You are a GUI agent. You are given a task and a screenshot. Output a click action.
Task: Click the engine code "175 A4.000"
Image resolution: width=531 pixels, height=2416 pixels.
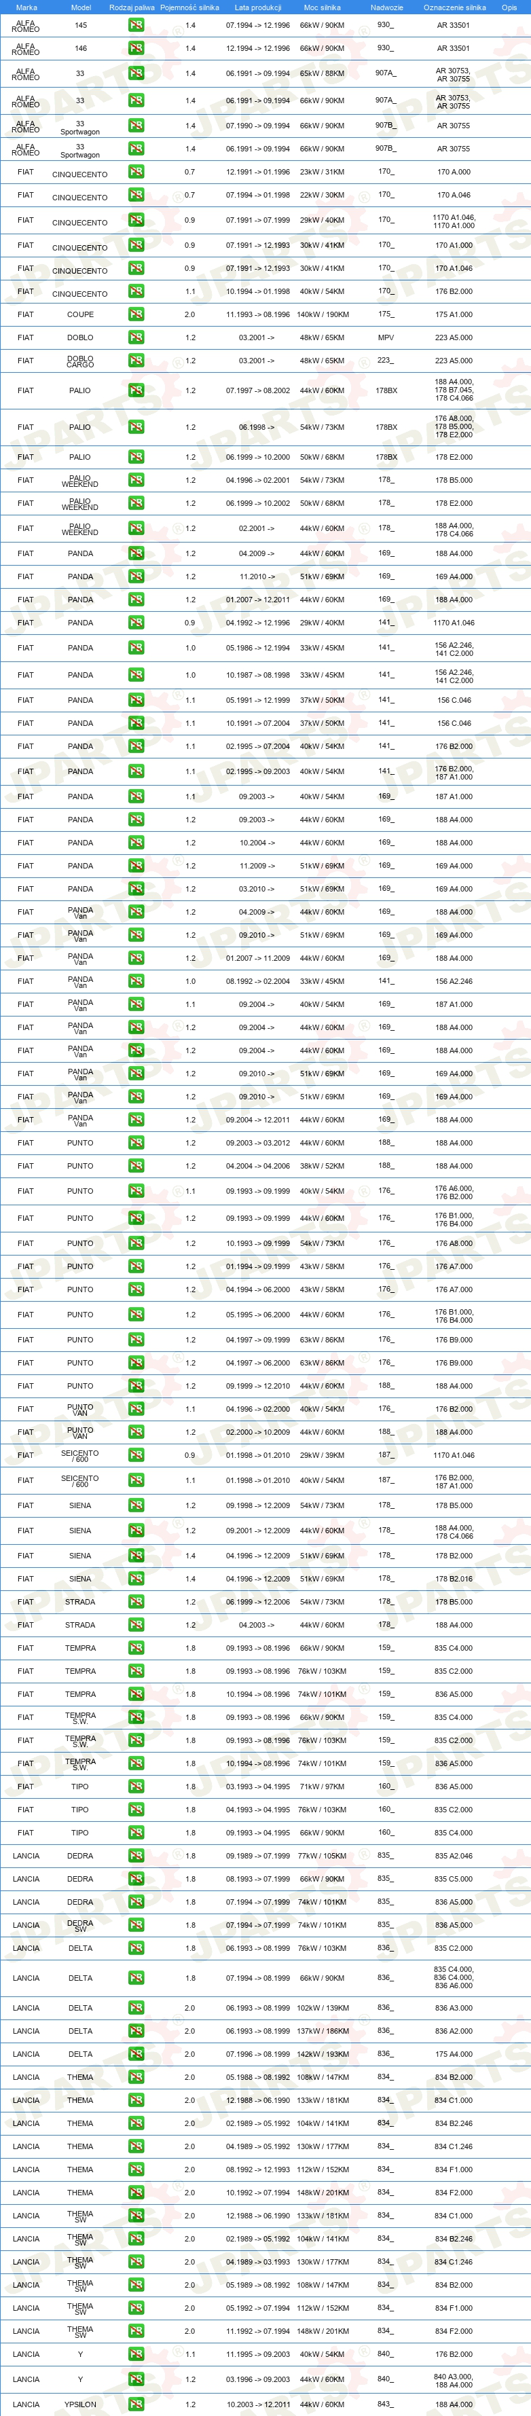click(454, 2054)
